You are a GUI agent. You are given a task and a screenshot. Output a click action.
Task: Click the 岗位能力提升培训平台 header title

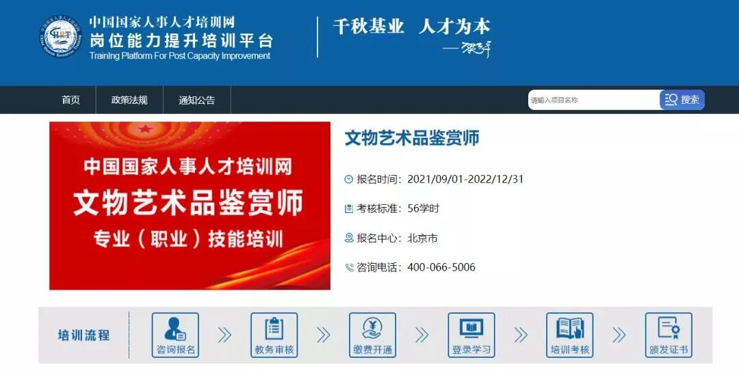tap(181, 41)
